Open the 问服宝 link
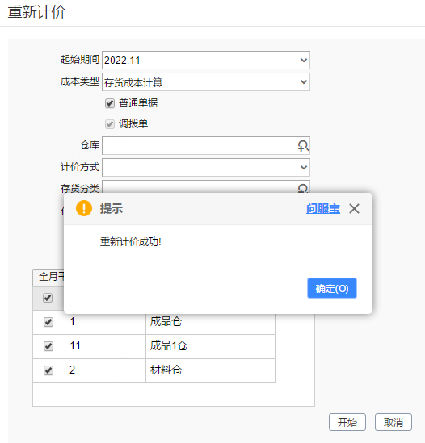425x443 pixels. coord(323,209)
